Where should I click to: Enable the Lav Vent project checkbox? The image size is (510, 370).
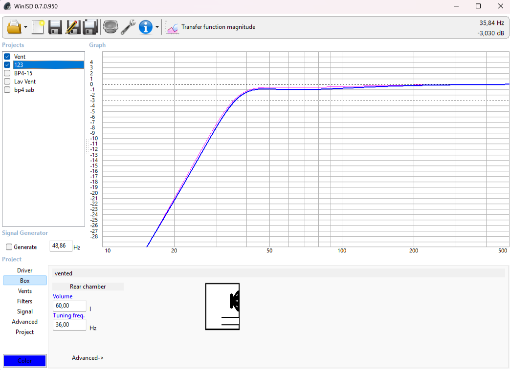tap(7, 82)
